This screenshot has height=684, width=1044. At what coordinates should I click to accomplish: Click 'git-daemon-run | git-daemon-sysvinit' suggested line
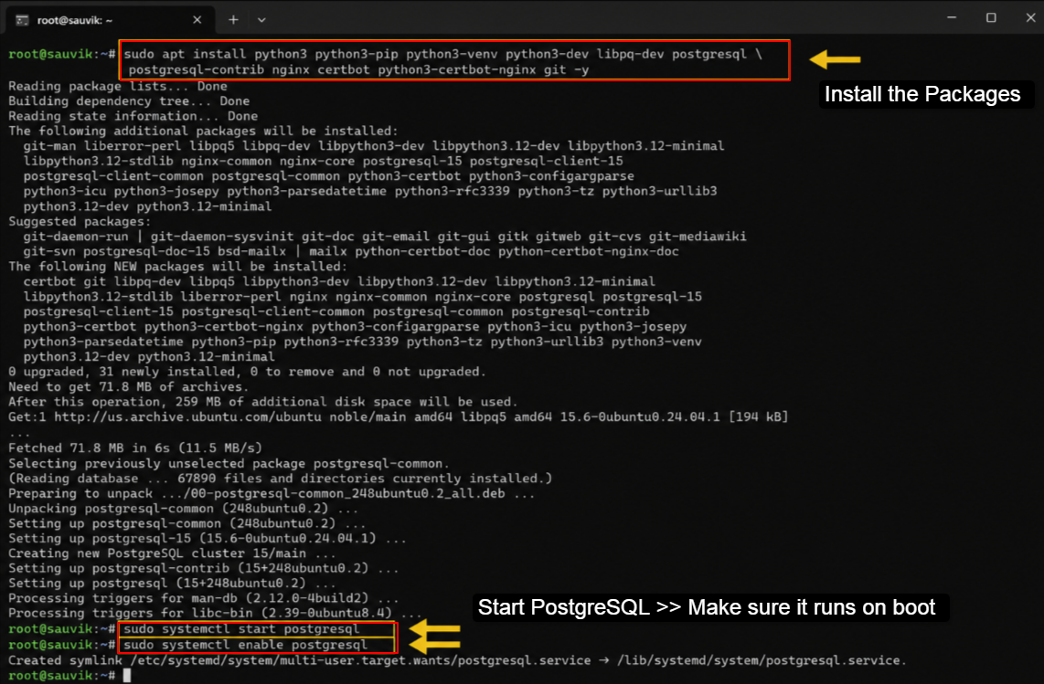pyautogui.click(x=385, y=237)
